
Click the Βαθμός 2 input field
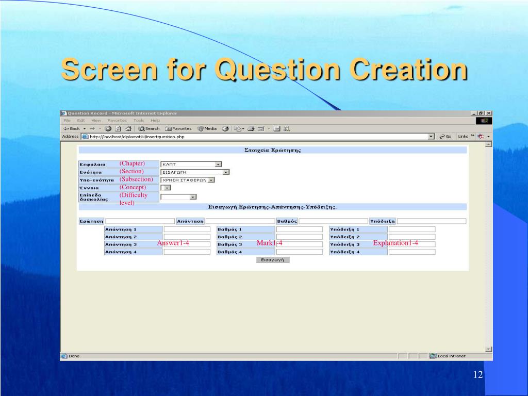click(300, 237)
